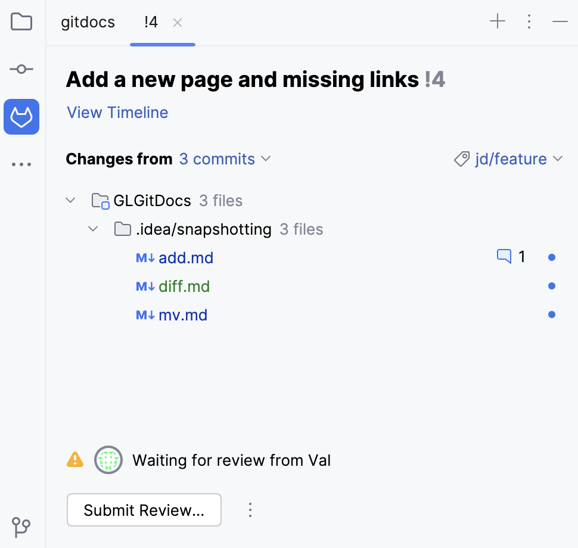Select the !4 merge request tab
Viewport: 578px width, 548px height.
tap(150, 22)
